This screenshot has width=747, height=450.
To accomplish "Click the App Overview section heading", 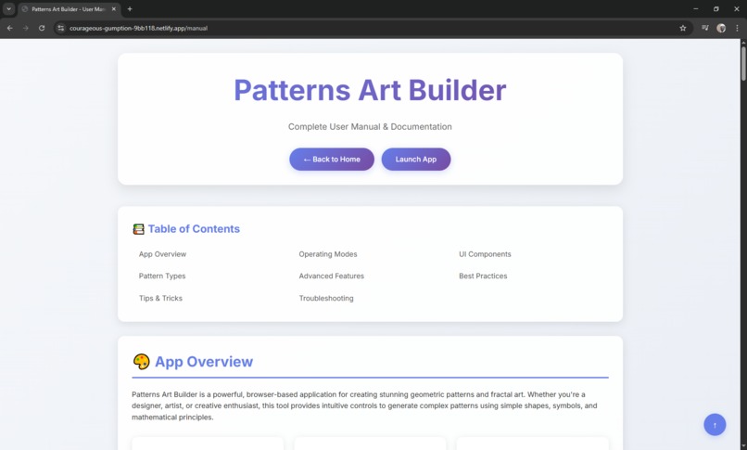I will pyautogui.click(x=204, y=362).
